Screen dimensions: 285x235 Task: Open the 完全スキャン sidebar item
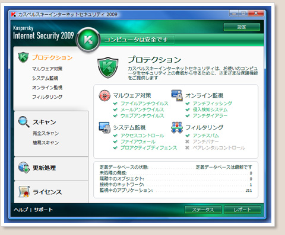46,133
